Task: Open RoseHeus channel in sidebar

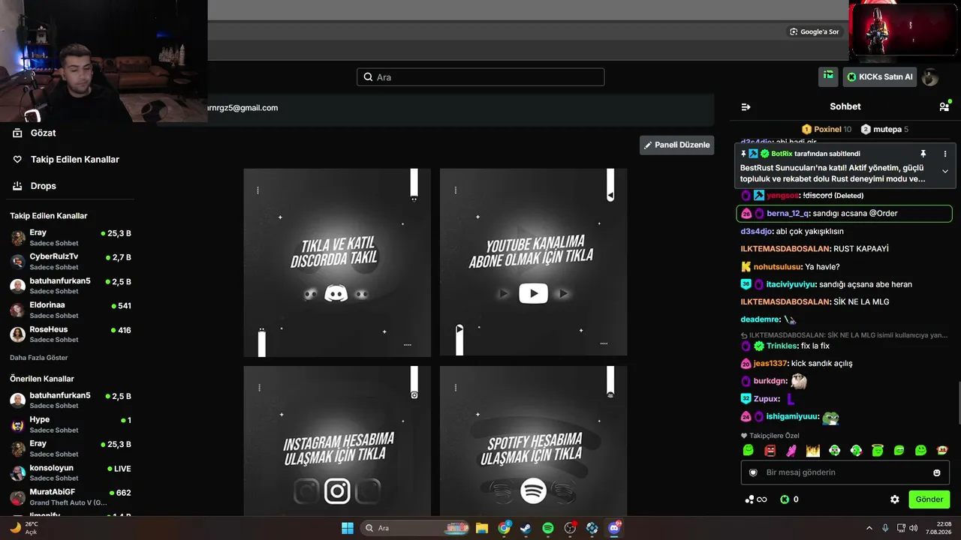Action: [71, 334]
